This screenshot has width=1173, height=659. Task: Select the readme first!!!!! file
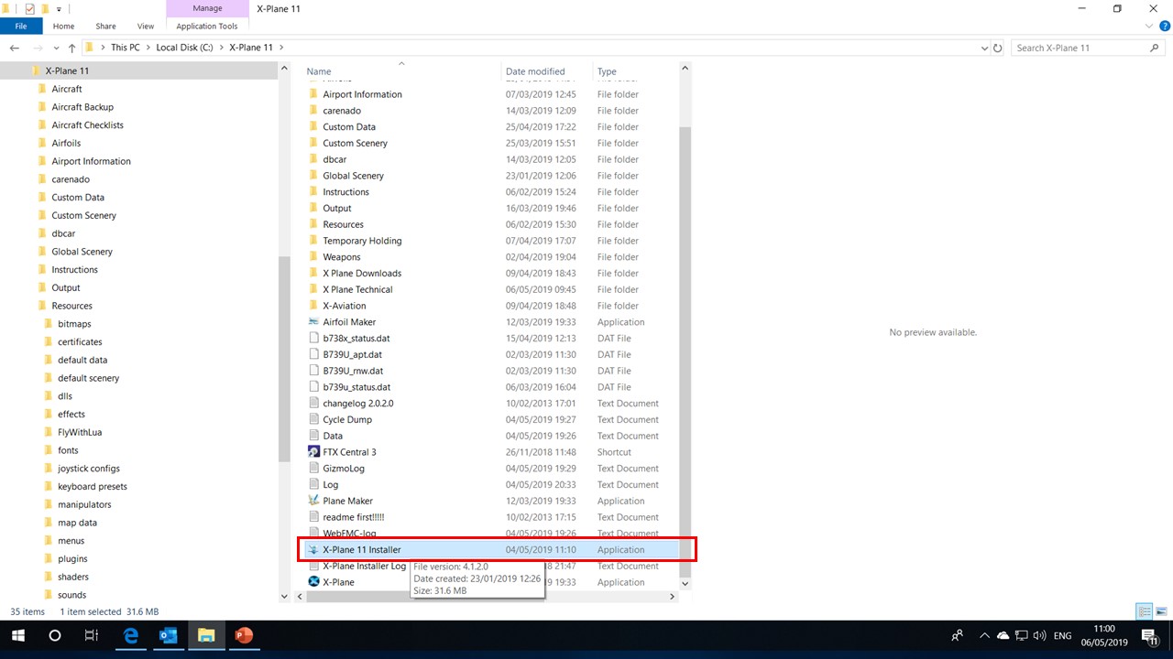click(353, 517)
